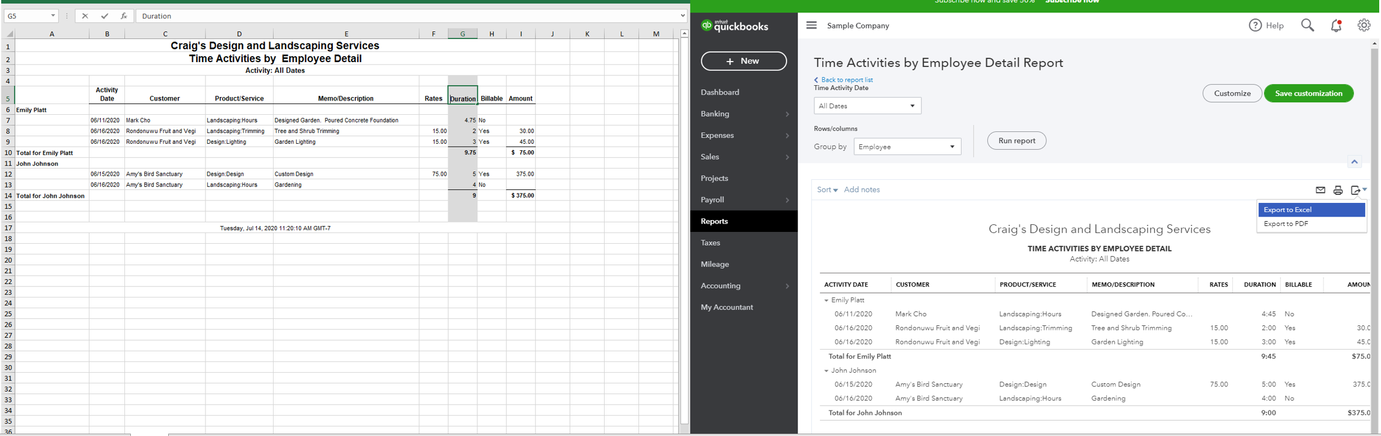Open Mileage in the sidebar
The height and width of the screenshot is (436, 1381).
[x=715, y=264]
